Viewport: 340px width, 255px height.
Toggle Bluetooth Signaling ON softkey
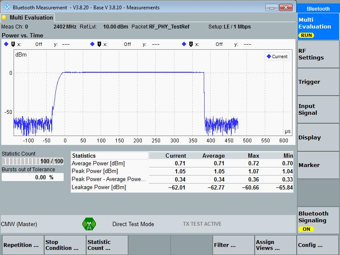(318, 220)
